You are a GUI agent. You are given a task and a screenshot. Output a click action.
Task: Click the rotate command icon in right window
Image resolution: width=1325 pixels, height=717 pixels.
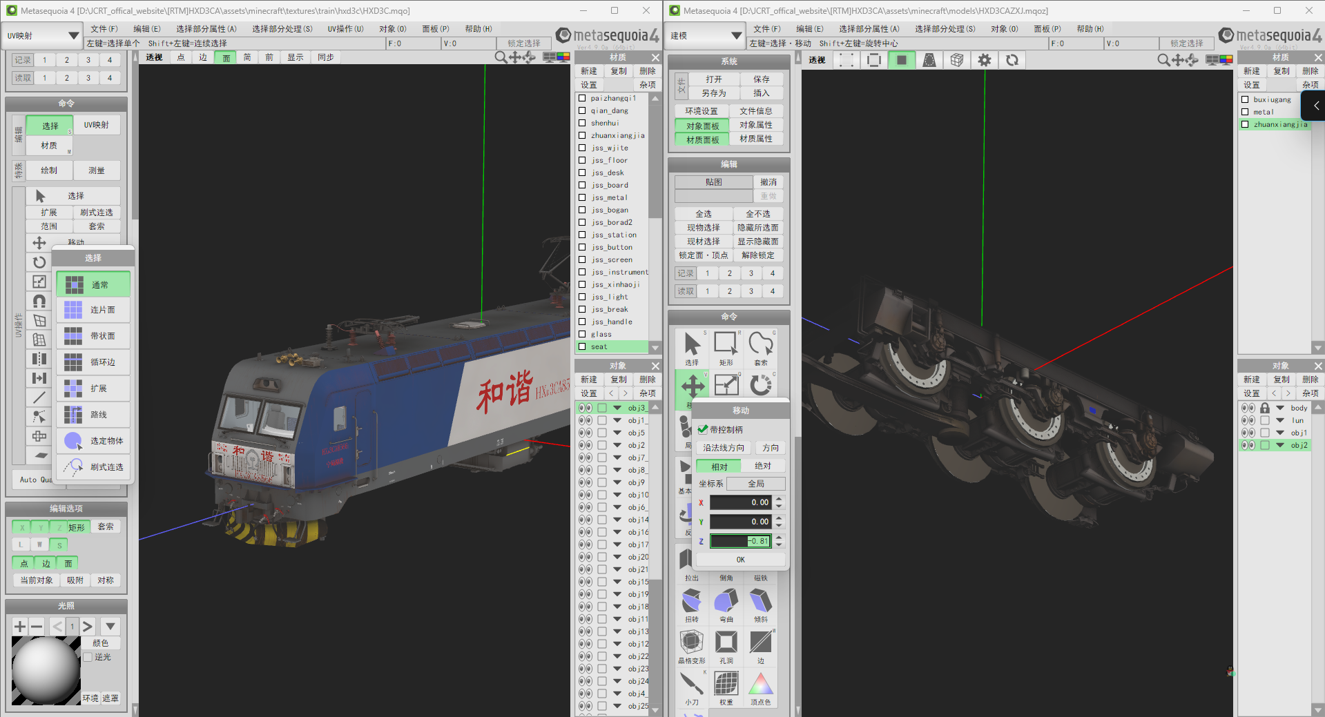(761, 384)
